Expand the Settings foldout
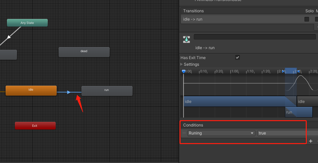This screenshot has height=163, width=318. click(182, 64)
